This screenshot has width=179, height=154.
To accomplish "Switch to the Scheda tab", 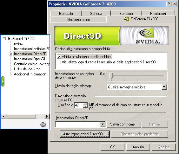I will (x=96, y=14).
